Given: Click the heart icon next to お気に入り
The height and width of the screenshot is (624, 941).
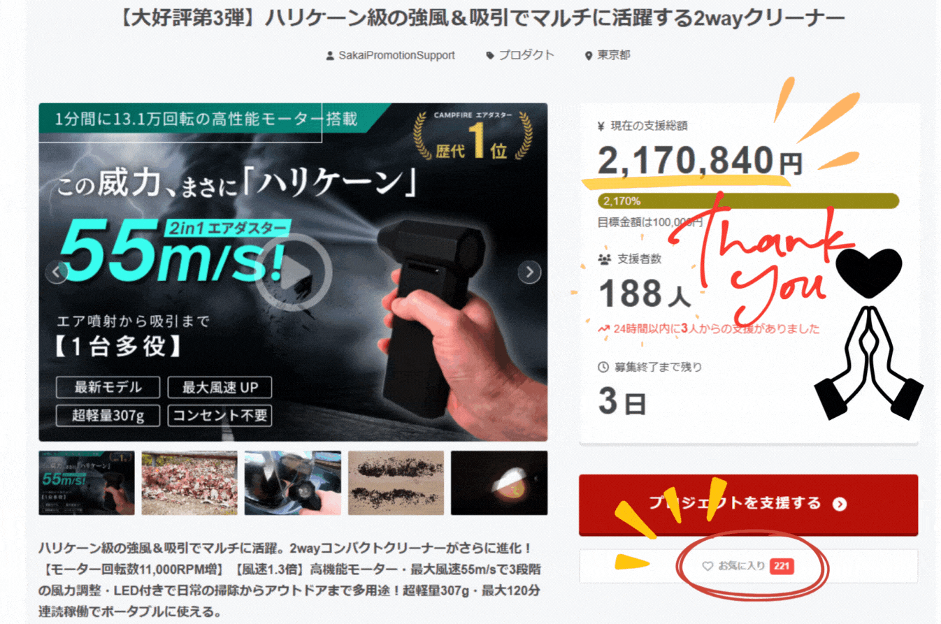Looking at the screenshot, I should click(707, 566).
